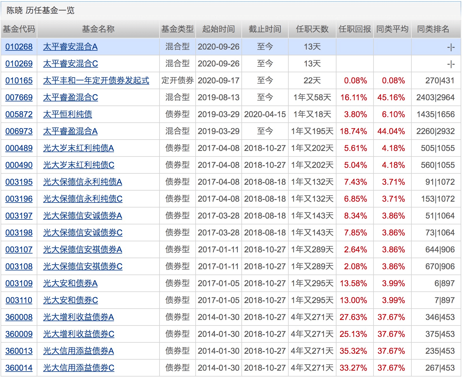Open fund code link 010268
The width and height of the screenshot is (463, 380).
[19, 47]
